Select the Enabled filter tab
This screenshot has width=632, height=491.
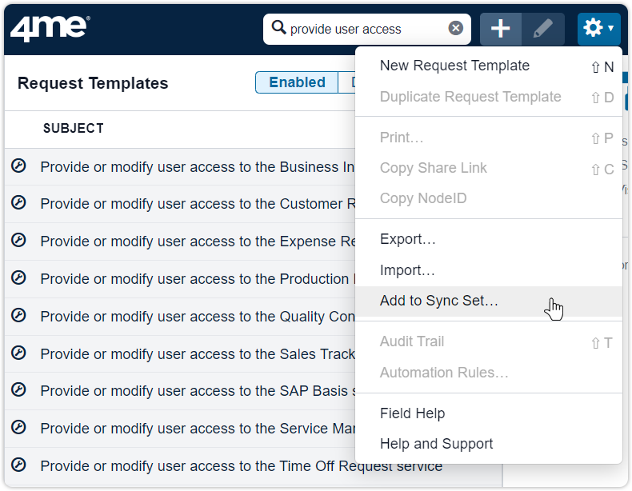point(297,82)
